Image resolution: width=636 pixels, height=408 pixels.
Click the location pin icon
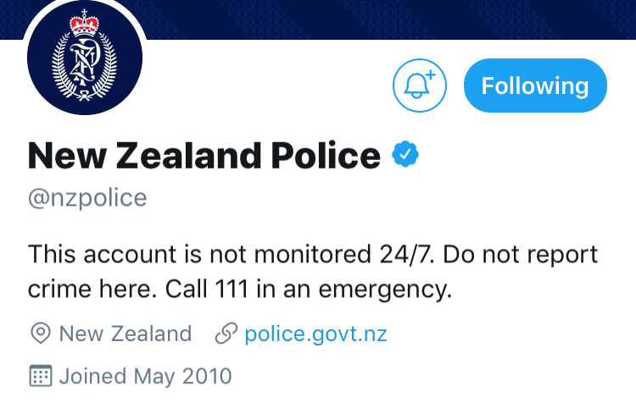[41, 334]
